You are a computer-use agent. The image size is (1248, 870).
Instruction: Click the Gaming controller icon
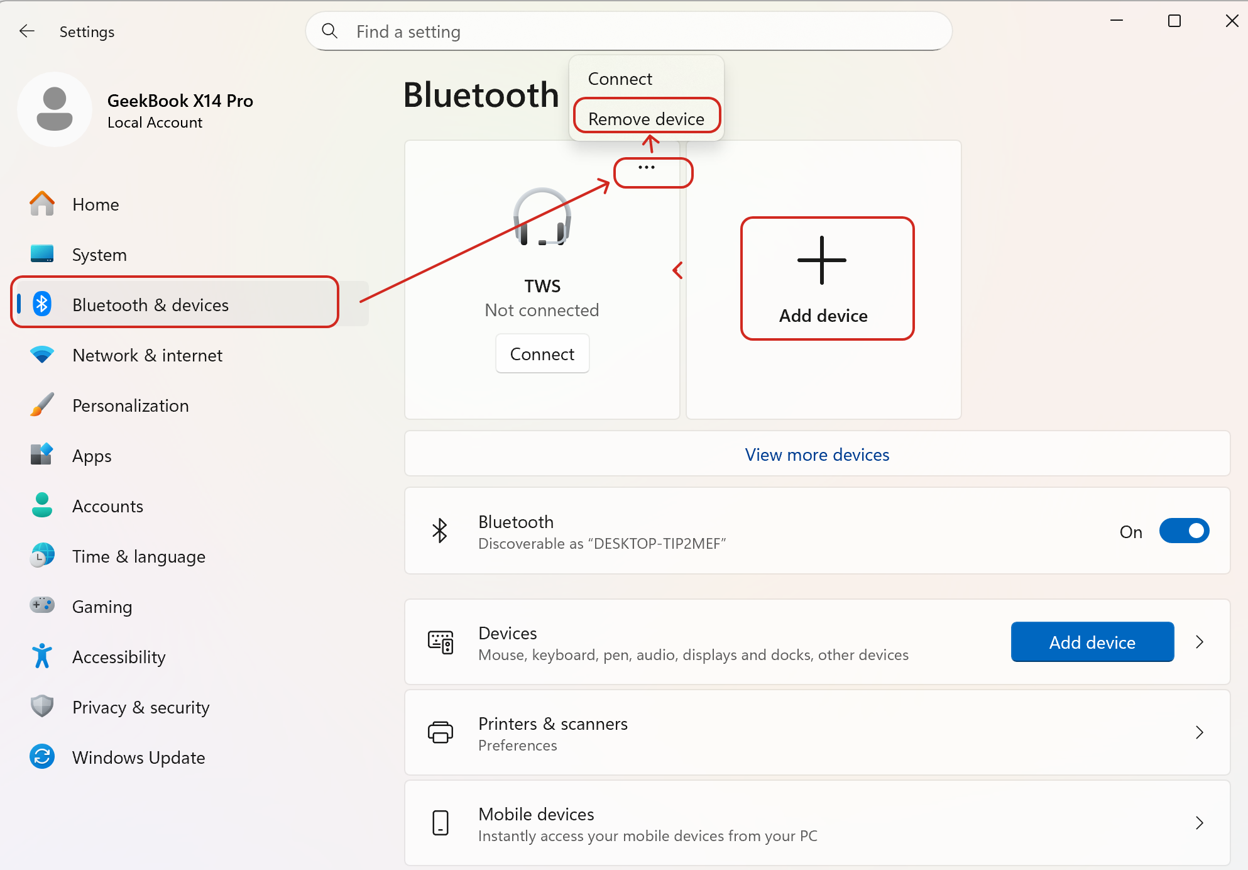click(42, 605)
